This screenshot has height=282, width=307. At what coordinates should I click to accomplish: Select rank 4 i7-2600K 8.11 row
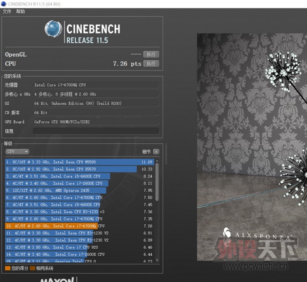coord(79,183)
